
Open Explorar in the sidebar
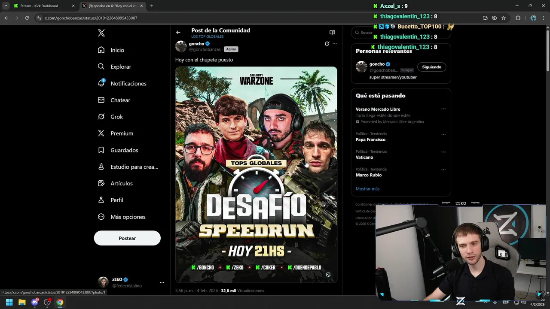[x=114, y=67]
